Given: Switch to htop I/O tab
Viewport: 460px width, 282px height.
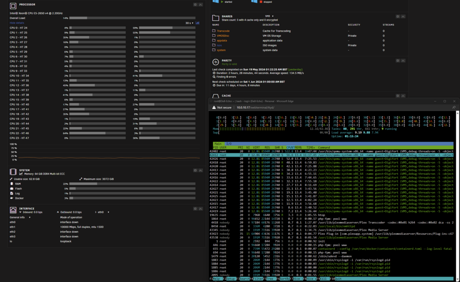Looking at the screenshot, I should tap(229, 144).
